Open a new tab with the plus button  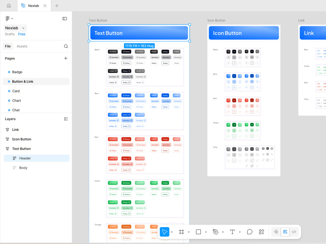click(x=57, y=6)
